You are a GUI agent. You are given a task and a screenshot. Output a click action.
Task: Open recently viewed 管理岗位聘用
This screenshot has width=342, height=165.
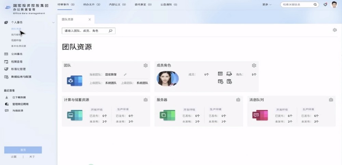[20, 104]
